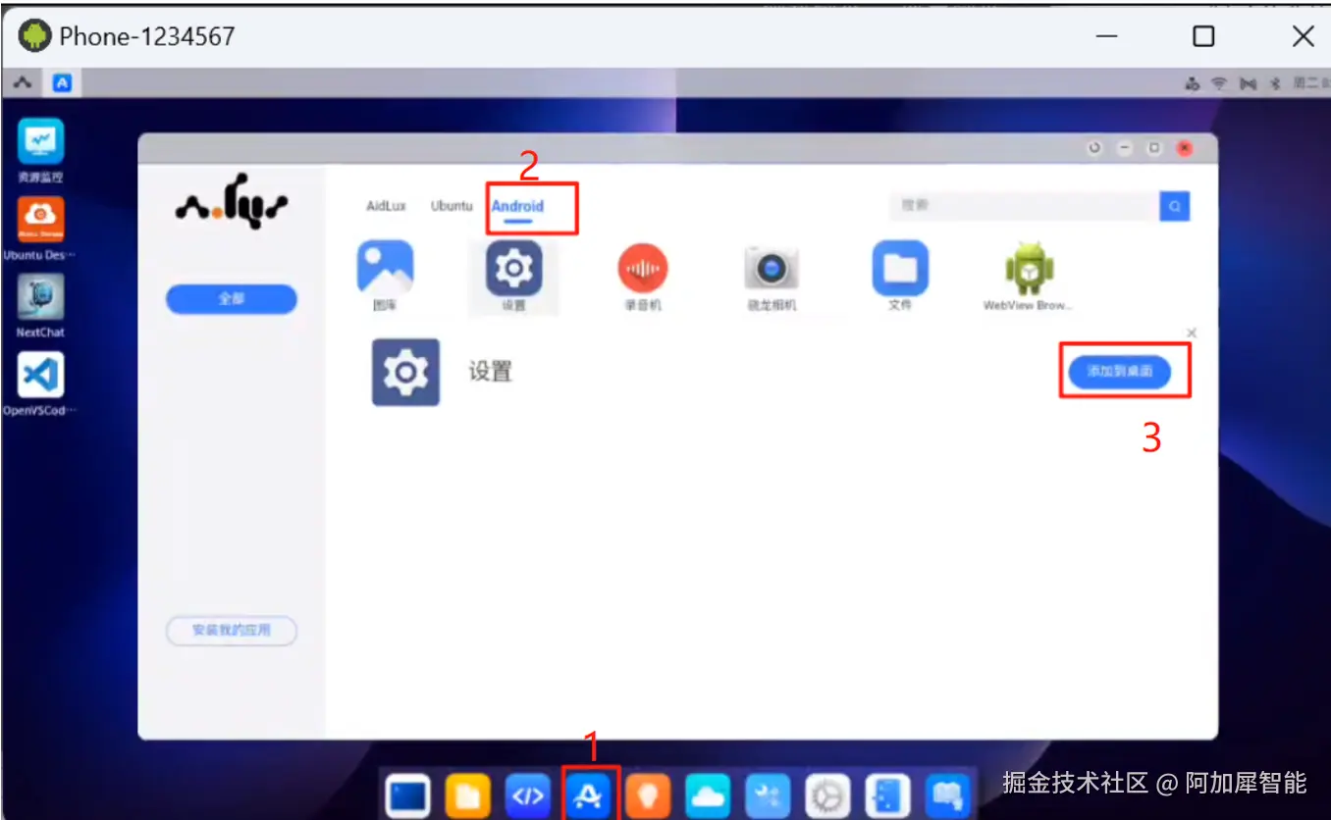Click the "添加到桌面" add to desktop button
Viewport: 1331px width, 820px height.
(x=1120, y=372)
